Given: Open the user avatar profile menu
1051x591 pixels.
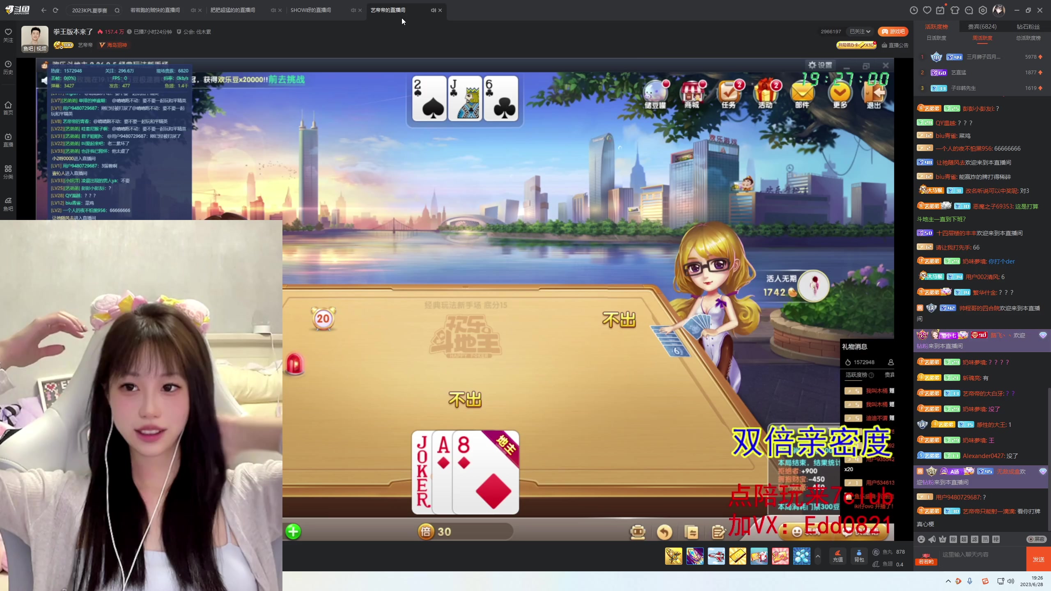Looking at the screenshot, I should click(999, 10).
